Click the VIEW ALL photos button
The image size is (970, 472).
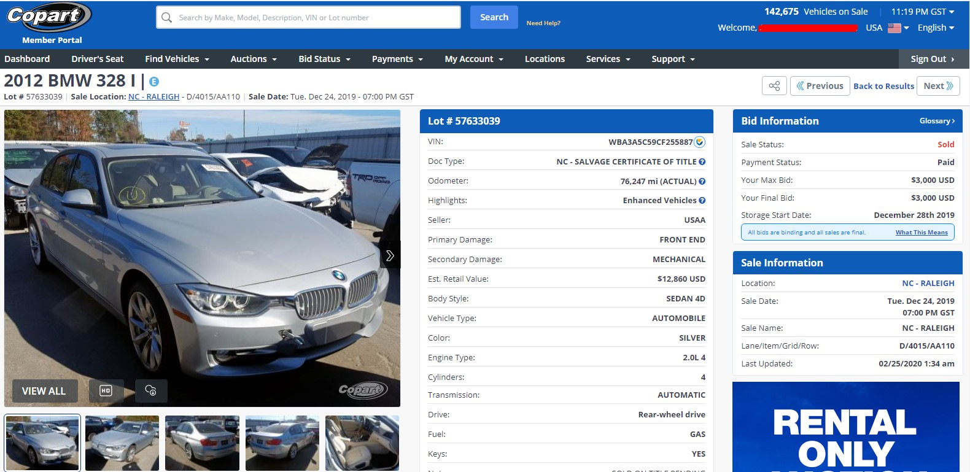pos(44,390)
